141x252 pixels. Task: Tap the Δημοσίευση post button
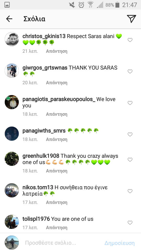120,243
